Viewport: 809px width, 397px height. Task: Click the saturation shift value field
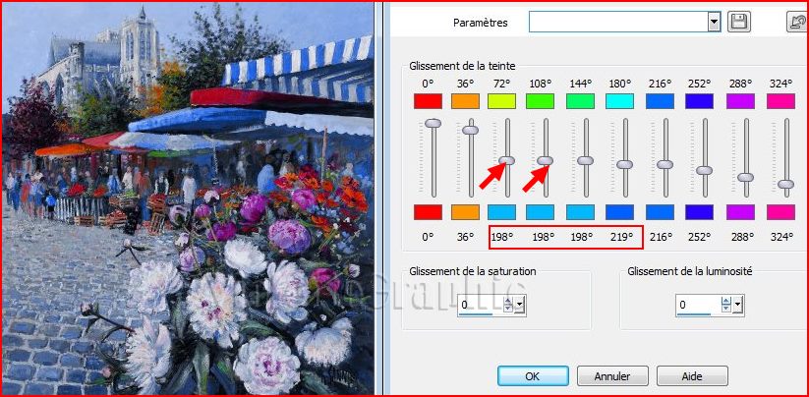(479, 306)
